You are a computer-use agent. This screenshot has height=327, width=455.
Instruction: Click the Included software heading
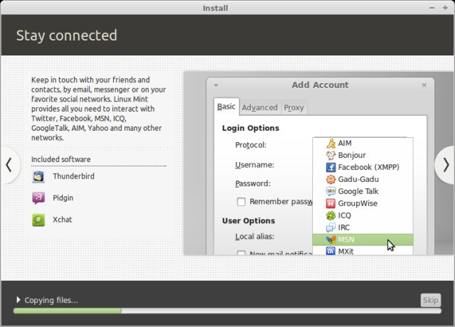click(x=61, y=159)
